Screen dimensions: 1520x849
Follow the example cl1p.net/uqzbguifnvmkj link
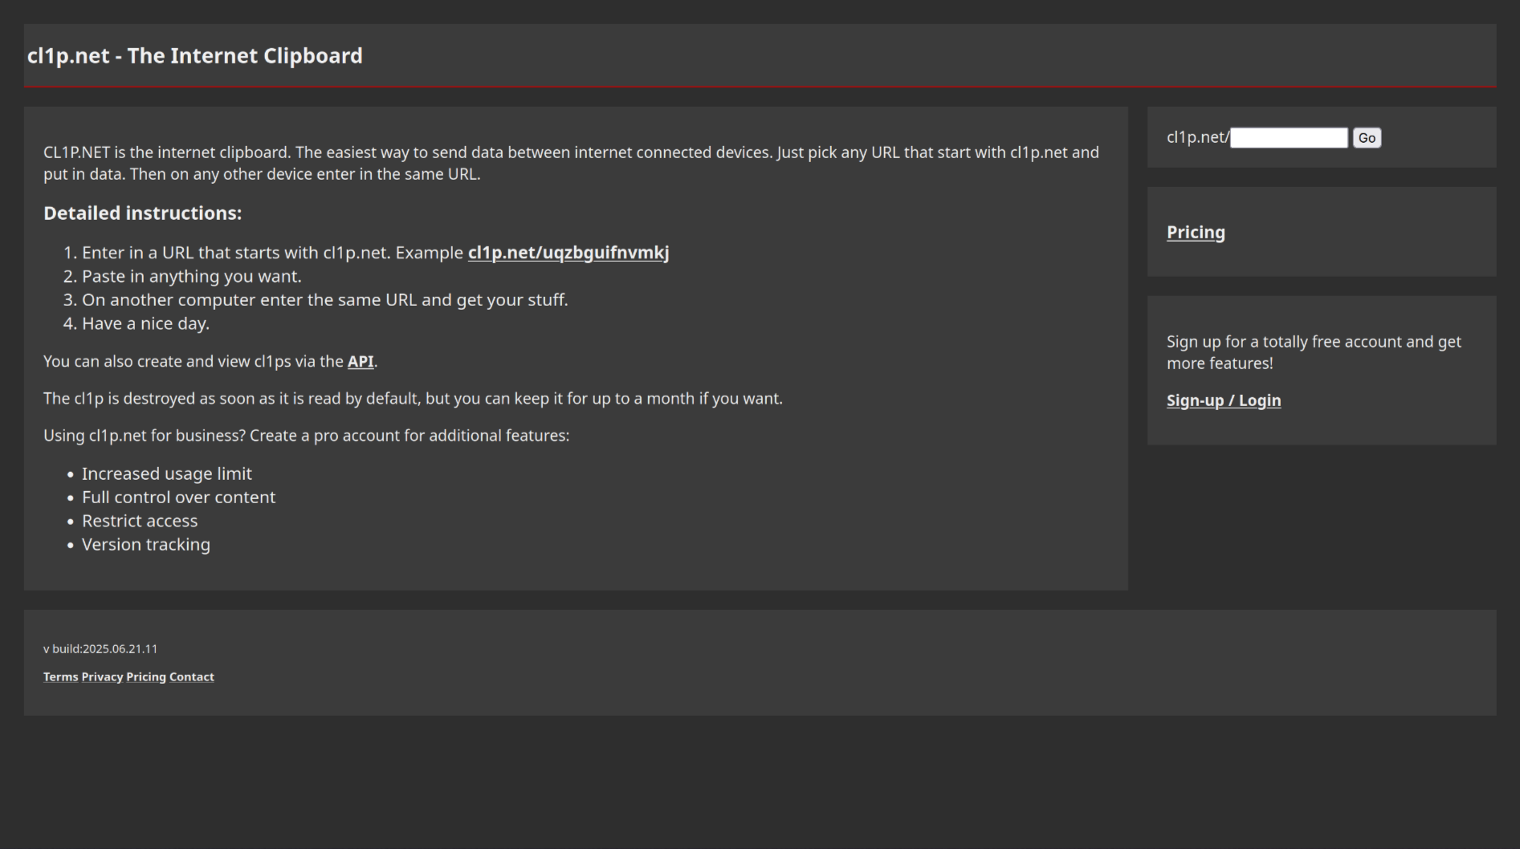pyautogui.click(x=568, y=253)
